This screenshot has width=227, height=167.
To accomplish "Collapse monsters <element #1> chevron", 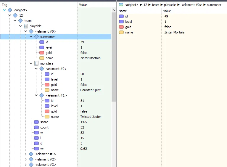I will coord(36,95).
